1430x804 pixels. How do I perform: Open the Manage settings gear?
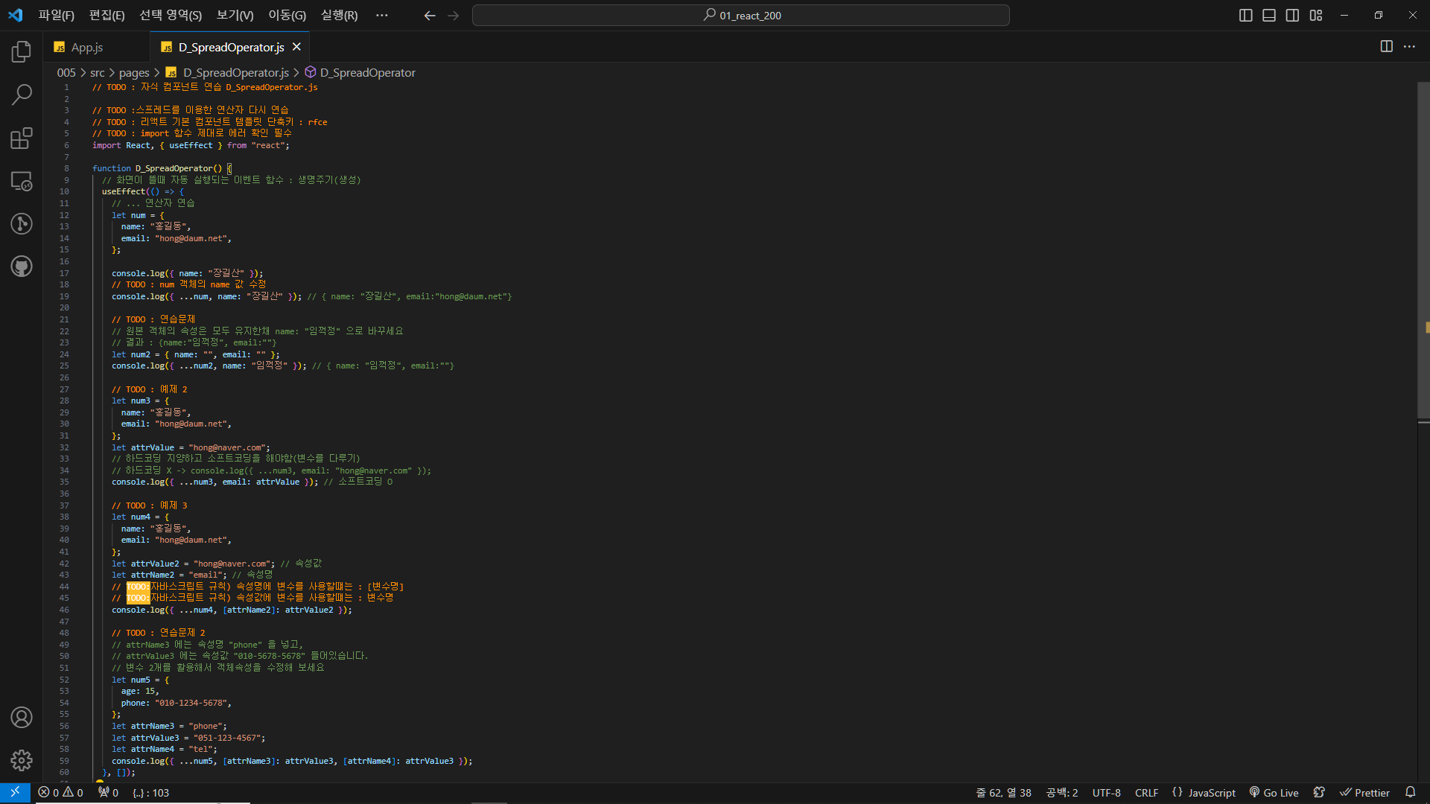(x=22, y=760)
